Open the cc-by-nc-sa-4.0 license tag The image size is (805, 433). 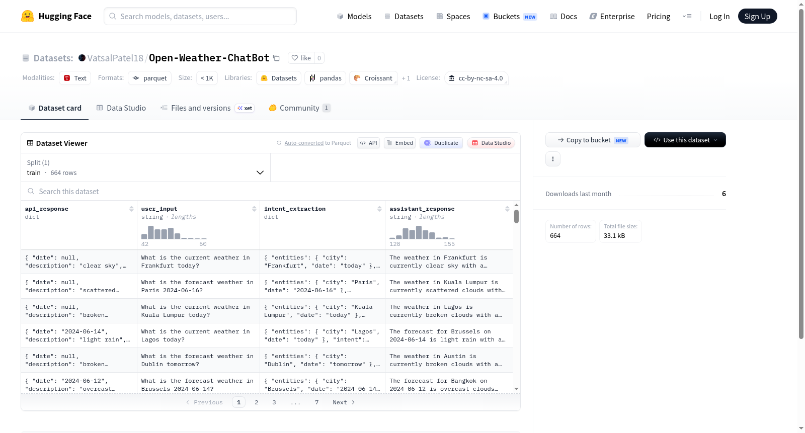[x=476, y=78]
